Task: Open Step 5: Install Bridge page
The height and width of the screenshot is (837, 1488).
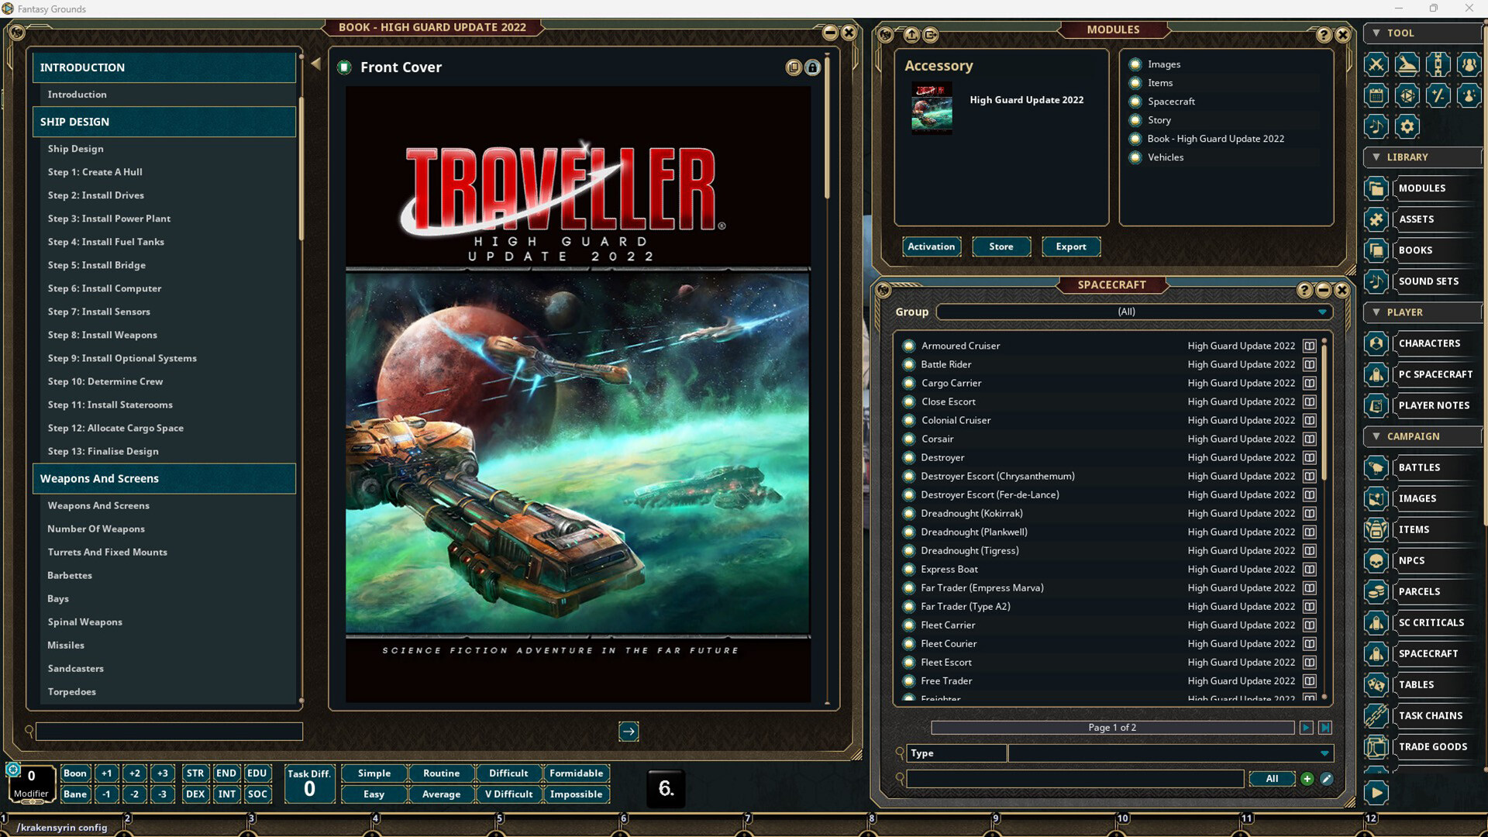Action: 97,265
